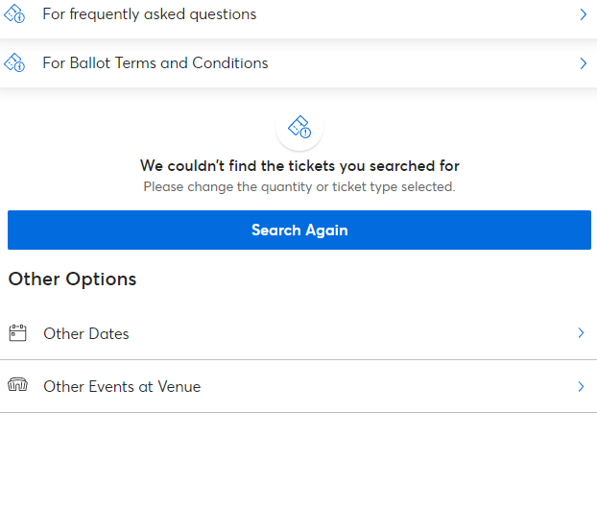Click the 'We couldn't find the tickets' heading
The width and height of the screenshot is (597, 510).
point(299,166)
